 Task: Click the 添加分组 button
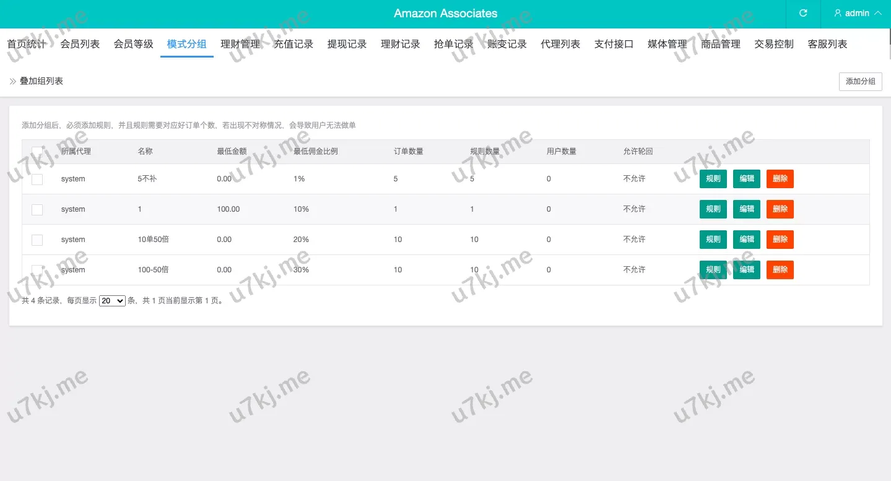coord(860,82)
